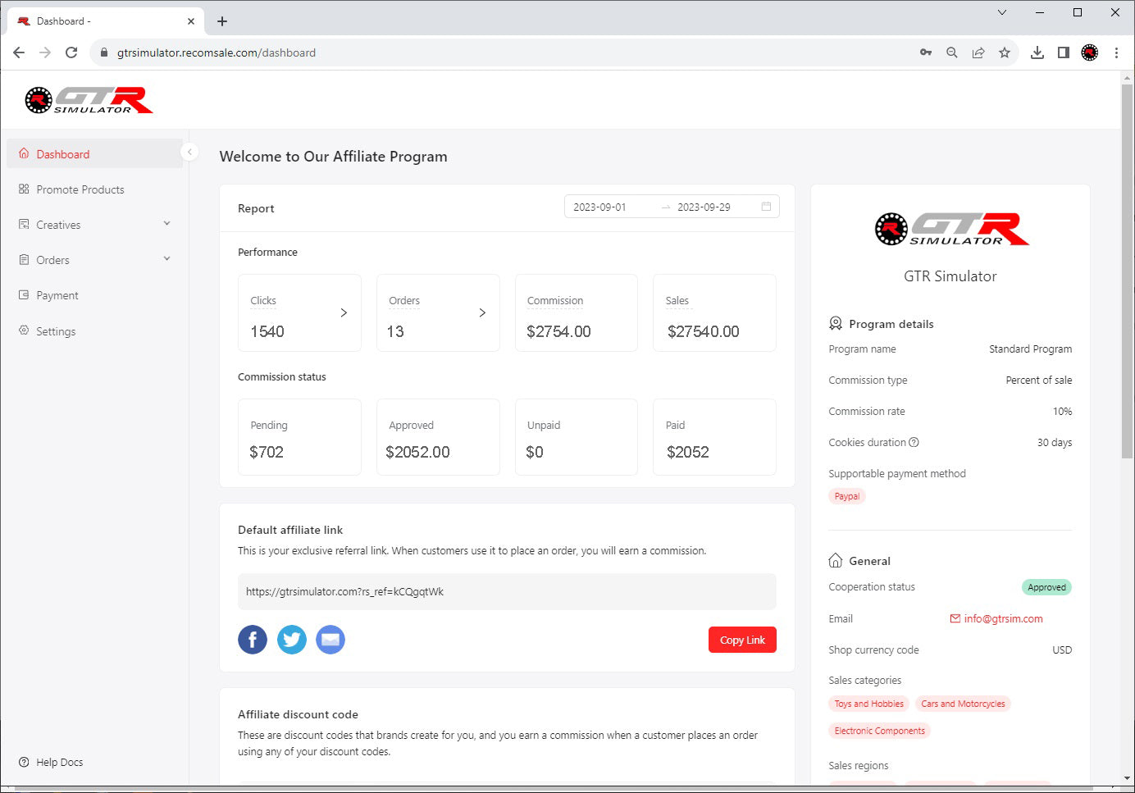Open browser downloads icon
Screen dimensions: 1135x793
pyautogui.click(x=1037, y=52)
